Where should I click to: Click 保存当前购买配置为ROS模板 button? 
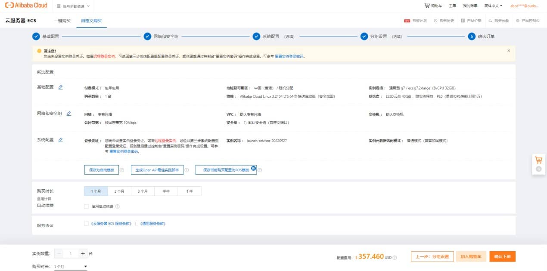(x=226, y=170)
